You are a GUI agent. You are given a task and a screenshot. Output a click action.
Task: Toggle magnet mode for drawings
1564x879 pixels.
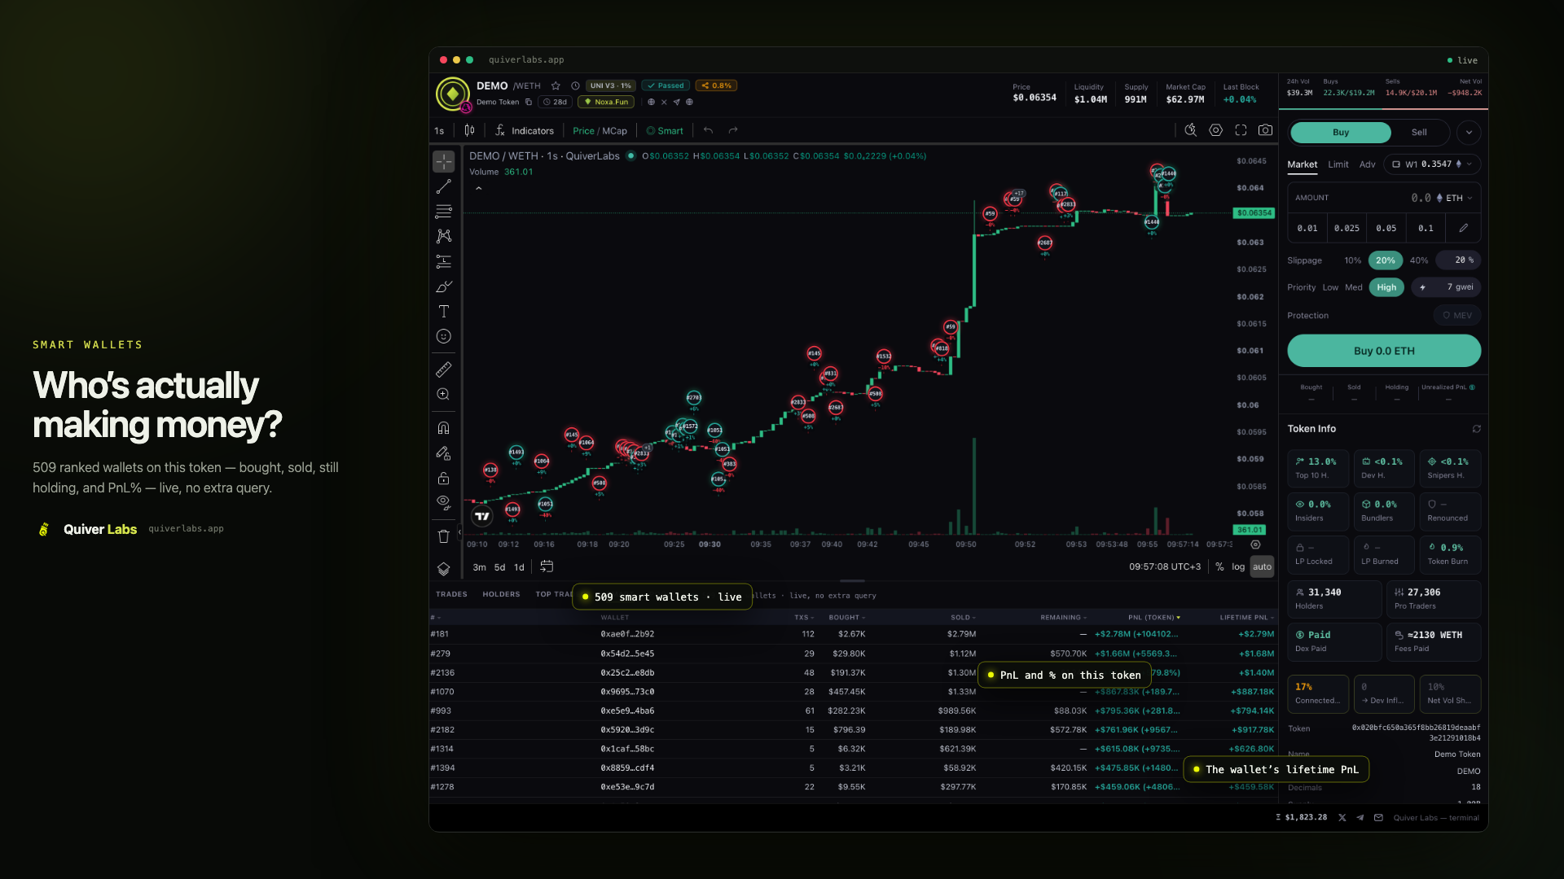(x=443, y=427)
